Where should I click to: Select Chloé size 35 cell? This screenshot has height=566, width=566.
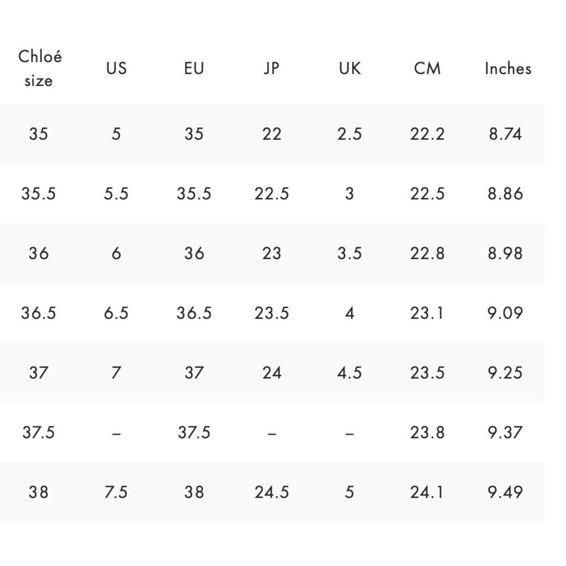(38, 134)
